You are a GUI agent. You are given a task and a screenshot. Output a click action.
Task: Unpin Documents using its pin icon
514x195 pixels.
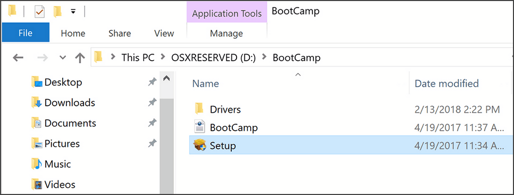152,123
